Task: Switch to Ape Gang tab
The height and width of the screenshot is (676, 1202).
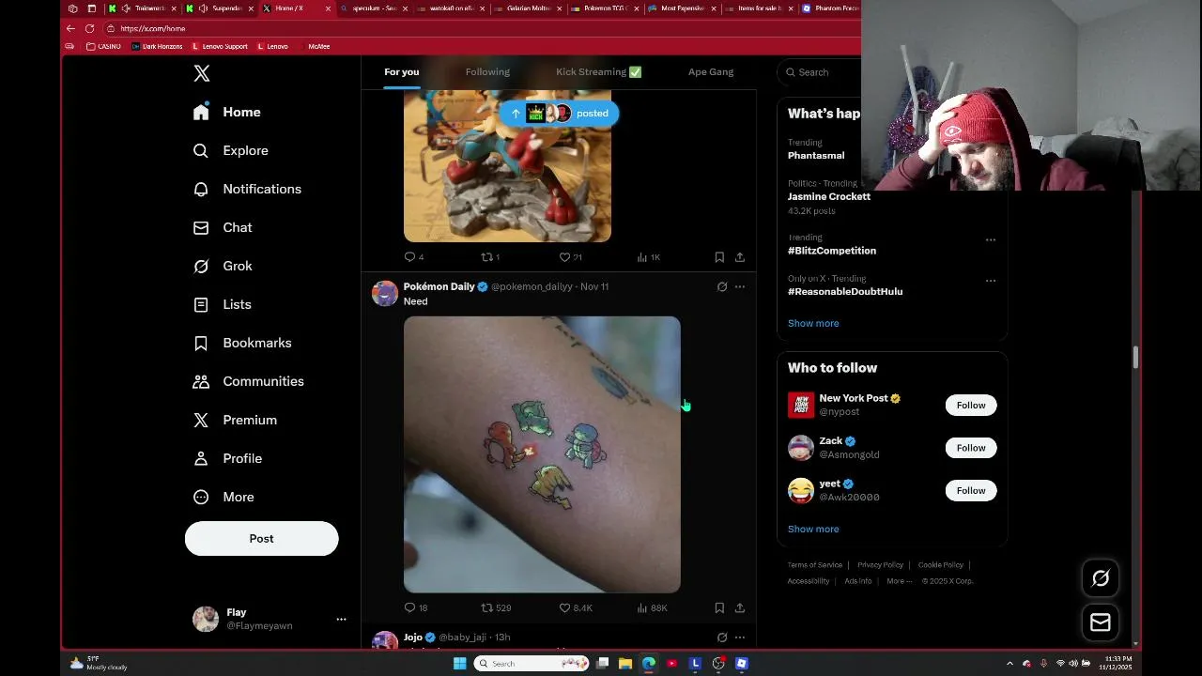Action: coord(711,72)
